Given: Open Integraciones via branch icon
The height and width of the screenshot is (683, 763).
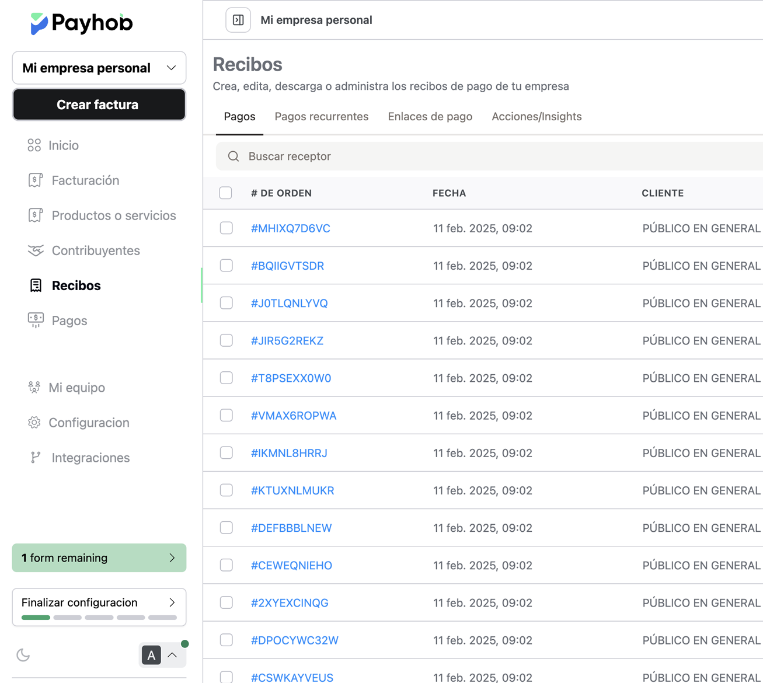Looking at the screenshot, I should tap(36, 458).
